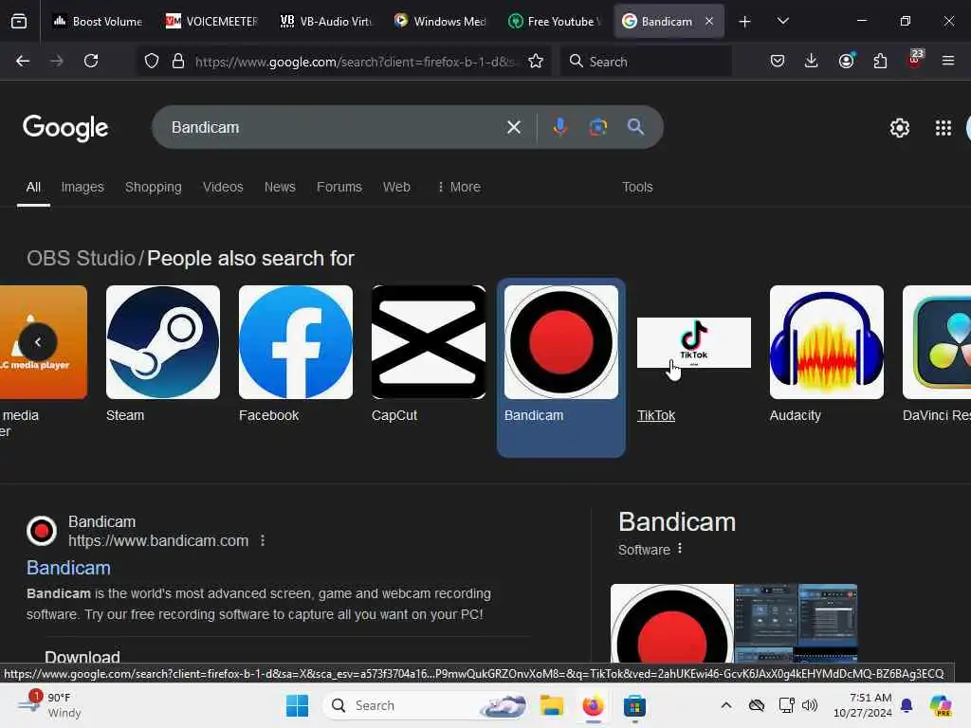Click the highlighted Bandicam carousel card
The height and width of the screenshot is (728, 971).
click(x=561, y=368)
